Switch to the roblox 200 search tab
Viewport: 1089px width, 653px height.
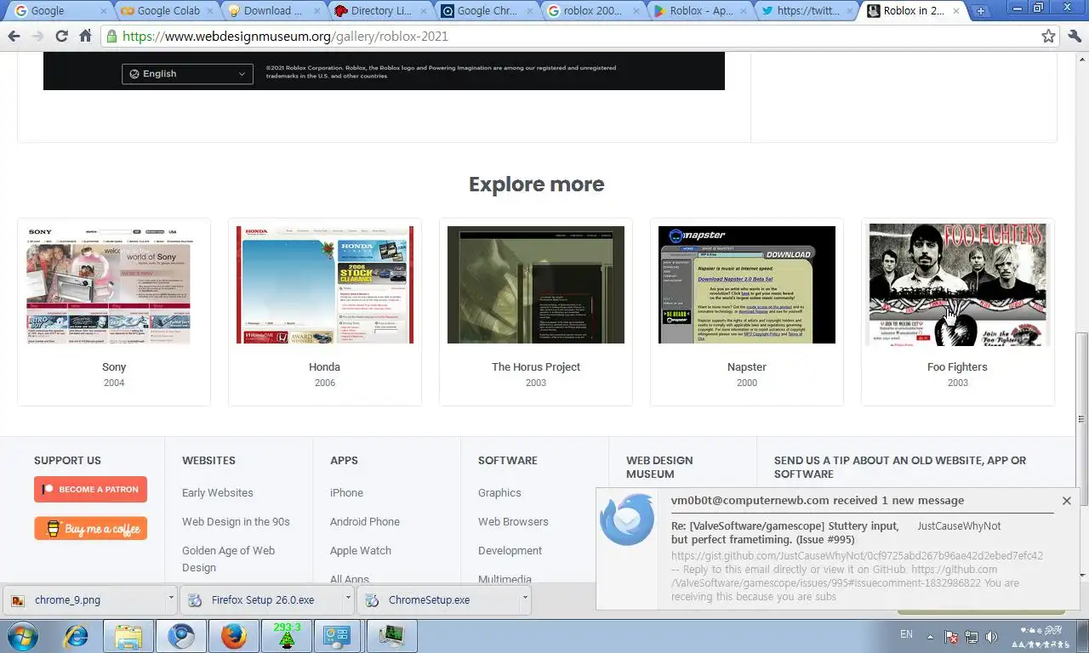pyautogui.click(x=594, y=11)
